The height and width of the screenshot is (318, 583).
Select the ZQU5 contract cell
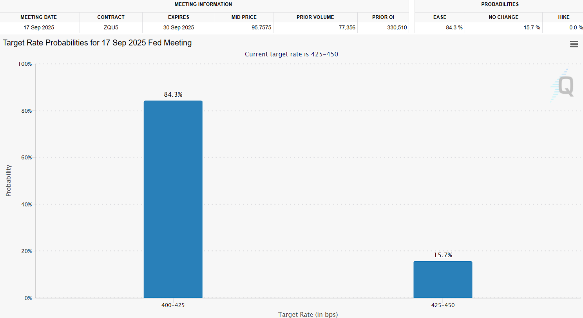click(111, 27)
